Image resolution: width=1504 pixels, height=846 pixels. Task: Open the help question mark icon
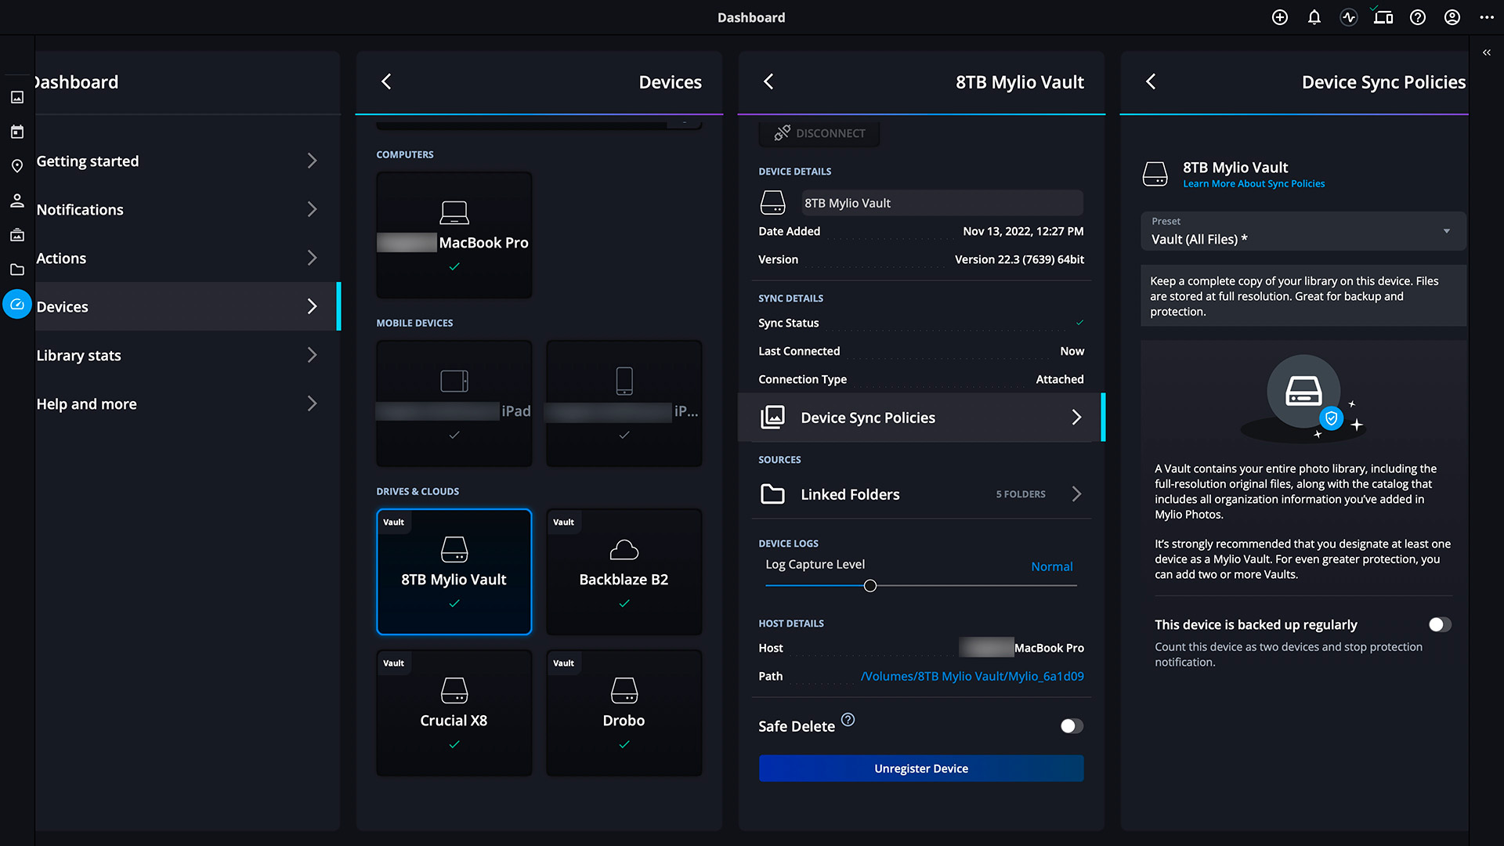(1418, 17)
